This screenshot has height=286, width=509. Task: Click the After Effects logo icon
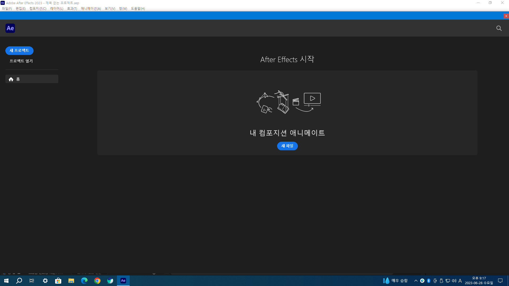[x=10, y=28]
